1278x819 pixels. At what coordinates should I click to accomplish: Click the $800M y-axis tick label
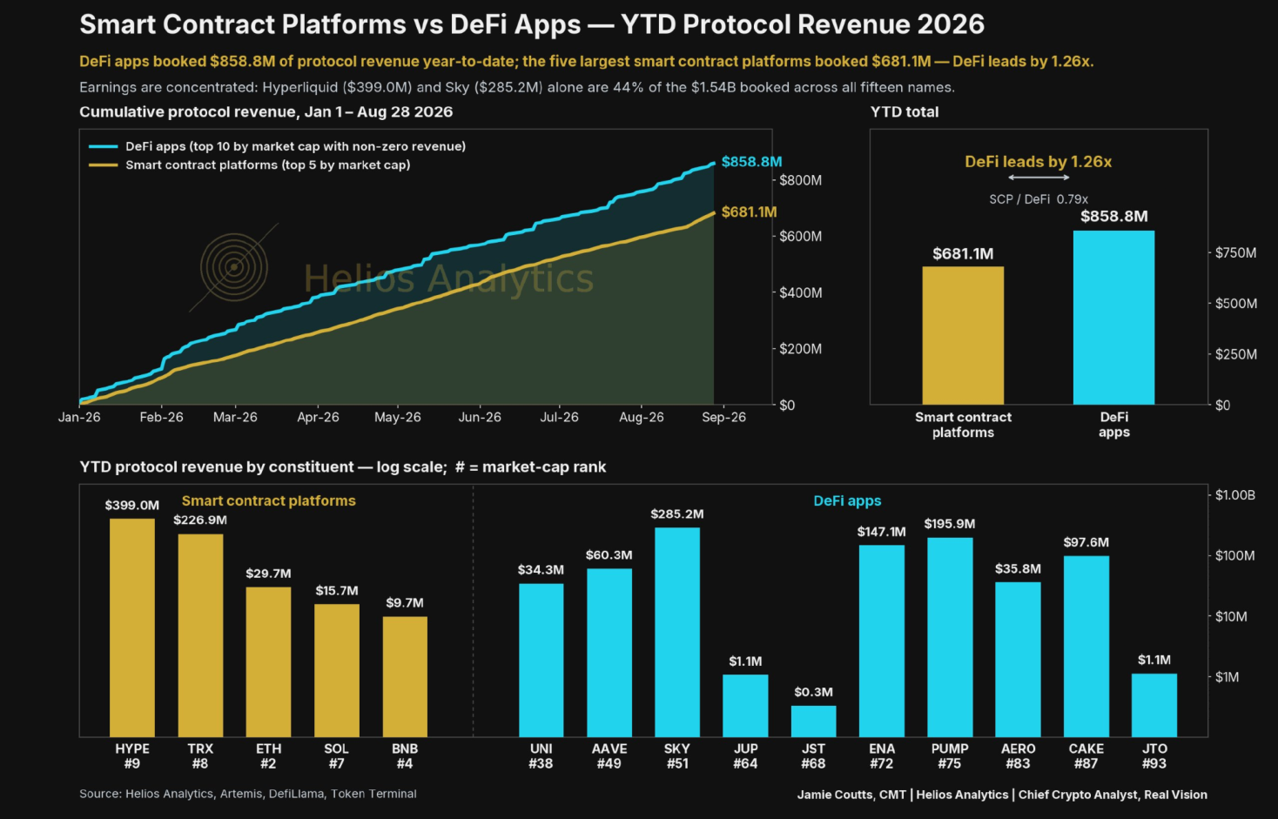[x=800, y=180]
